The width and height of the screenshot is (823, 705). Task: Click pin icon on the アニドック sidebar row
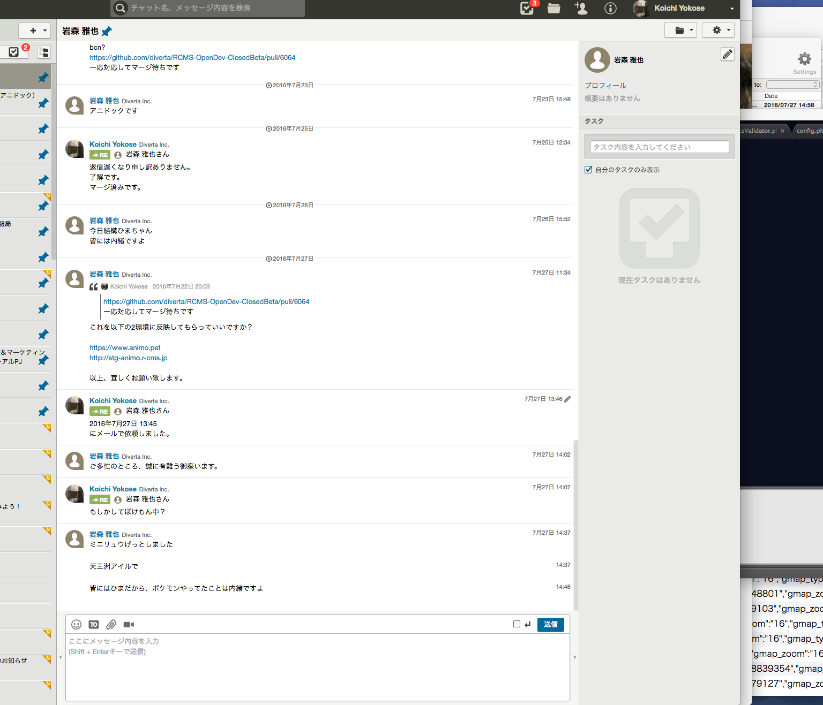tap(43, 103)
